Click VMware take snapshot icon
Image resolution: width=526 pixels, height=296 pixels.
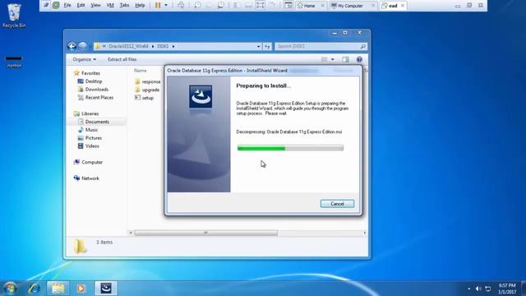[197, 6]
